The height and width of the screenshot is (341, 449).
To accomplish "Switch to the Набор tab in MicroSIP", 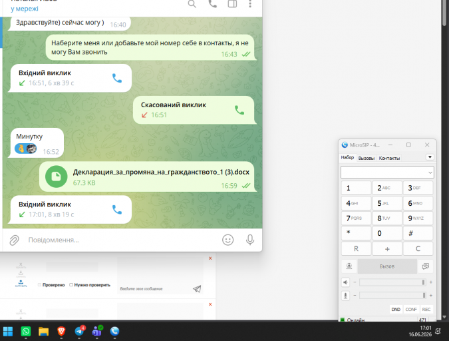I will 347,157.
